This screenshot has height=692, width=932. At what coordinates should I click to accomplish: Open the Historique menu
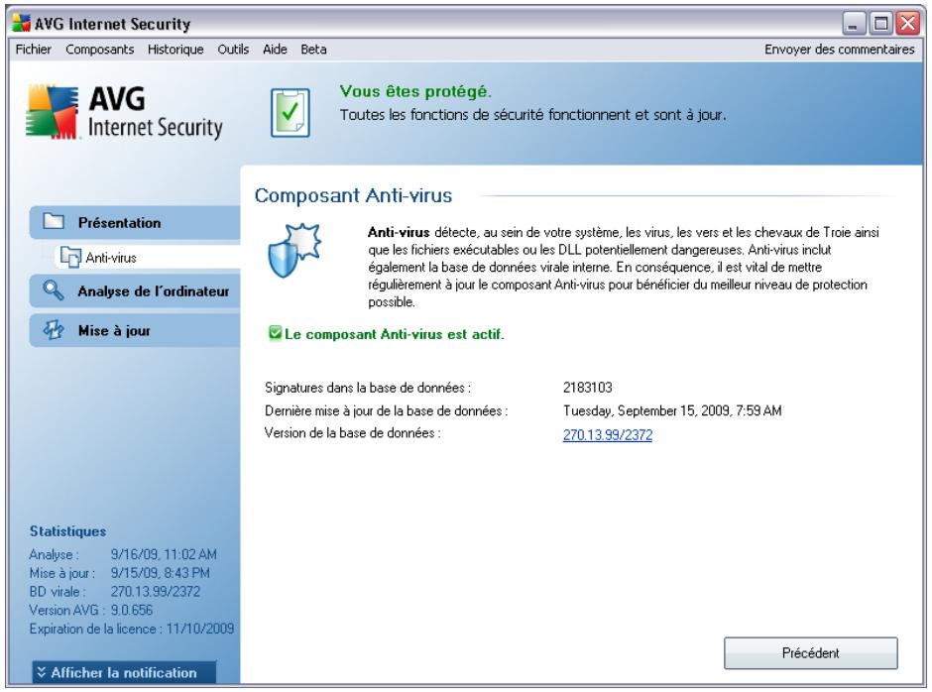point(175,50)
